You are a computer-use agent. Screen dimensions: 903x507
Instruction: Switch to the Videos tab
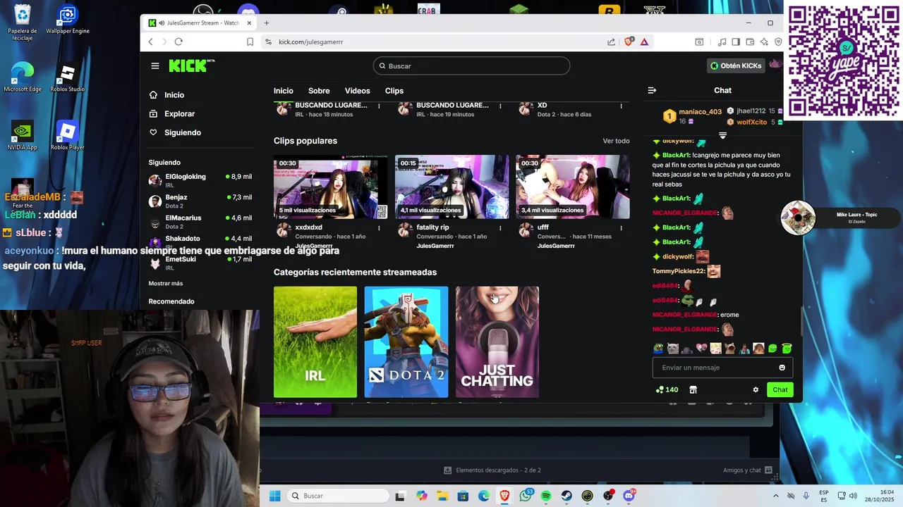pyautogui.click(x=357, y=91)
